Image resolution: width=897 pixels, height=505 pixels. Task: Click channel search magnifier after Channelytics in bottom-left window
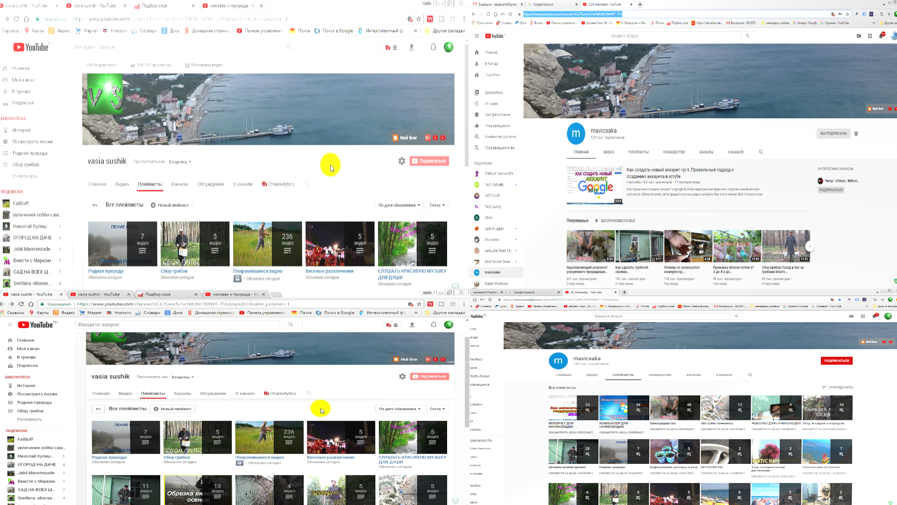[308, 393]
